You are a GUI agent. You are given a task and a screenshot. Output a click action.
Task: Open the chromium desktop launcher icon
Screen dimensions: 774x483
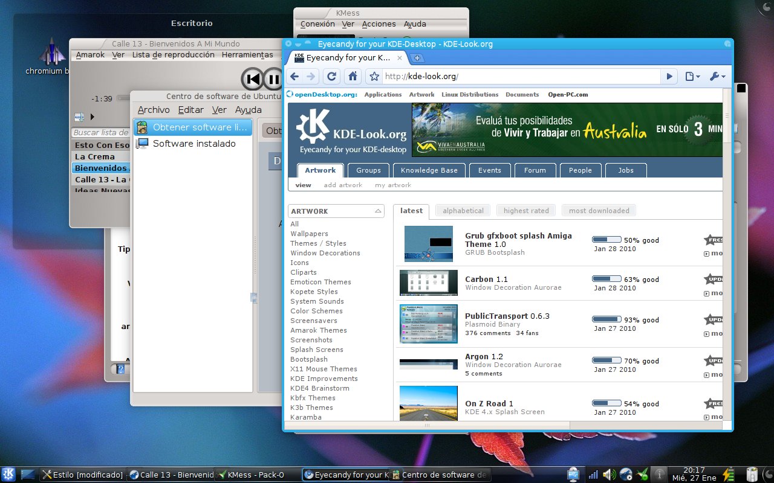[x=52, y=52]
